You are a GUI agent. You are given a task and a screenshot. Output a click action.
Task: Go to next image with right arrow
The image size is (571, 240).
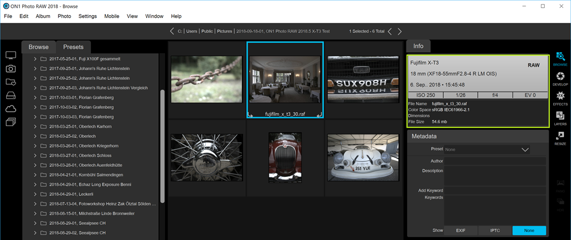coord(399,31)
